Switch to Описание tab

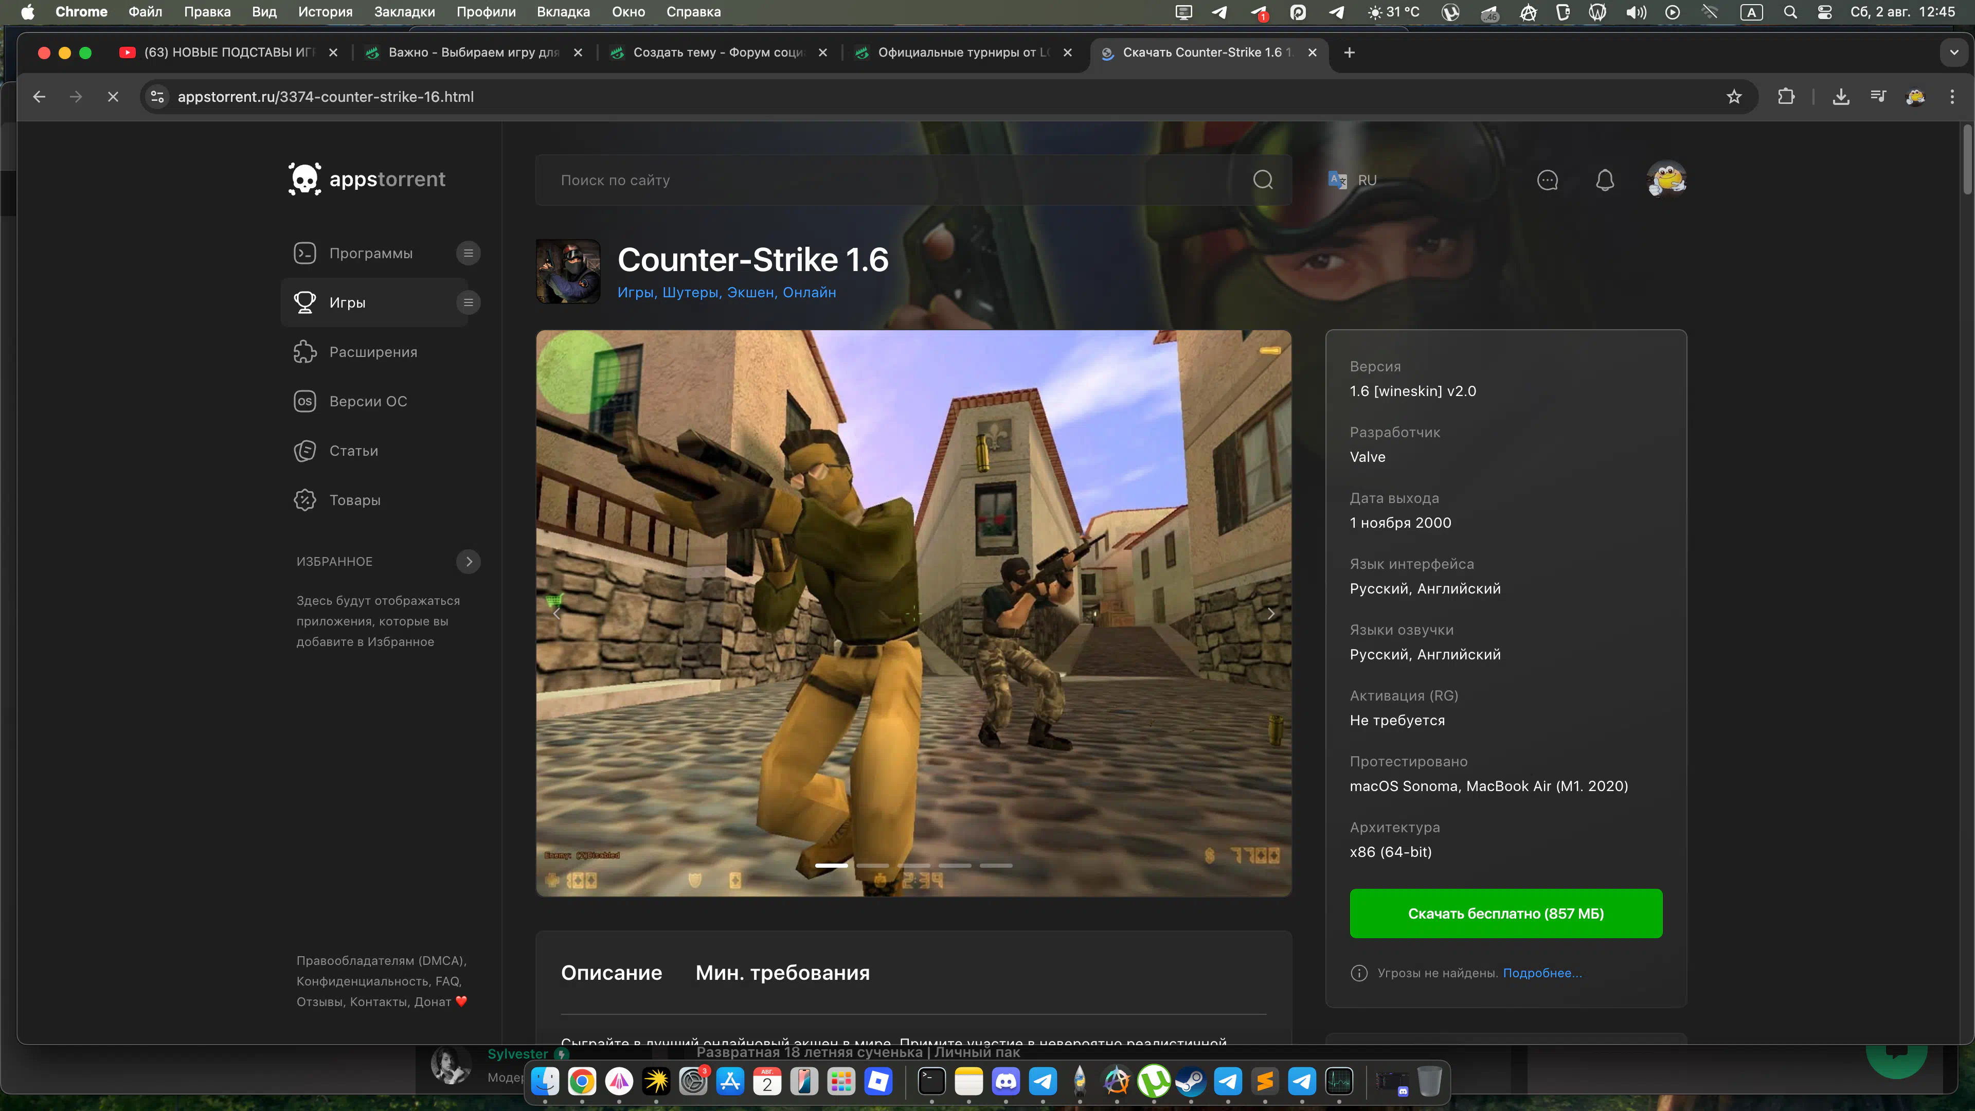(611, 972)
